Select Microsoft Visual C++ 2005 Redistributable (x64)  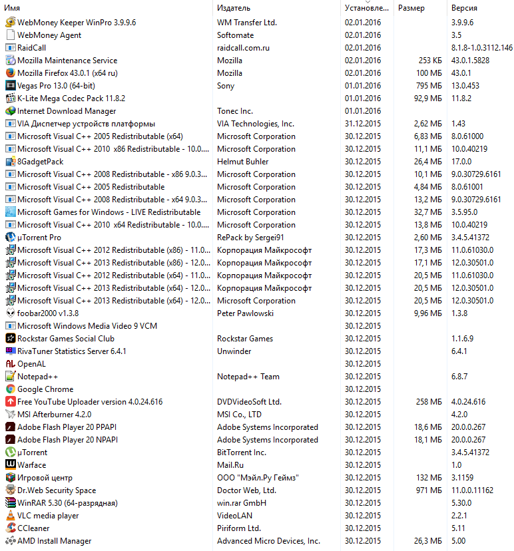pyautogui.click(x=100, y=136)
